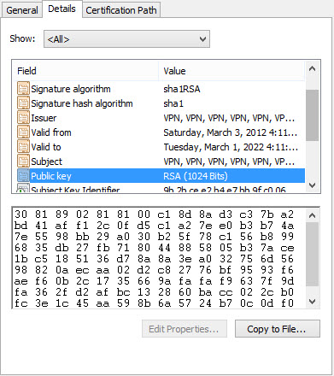Click the field list scroll-down arrow
The height and width of the screenshot is (376, 334).
pyautogui.click(x=312, y=185)
